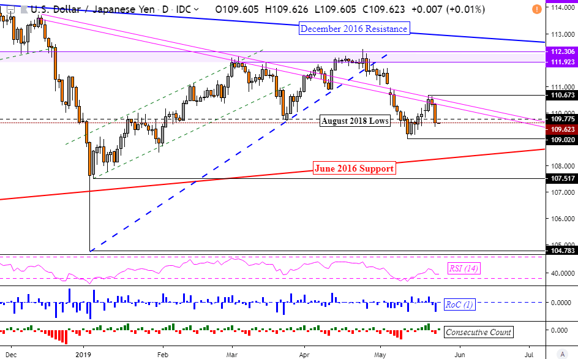Click the Dec label on the time axis

(x=11, y=355)
